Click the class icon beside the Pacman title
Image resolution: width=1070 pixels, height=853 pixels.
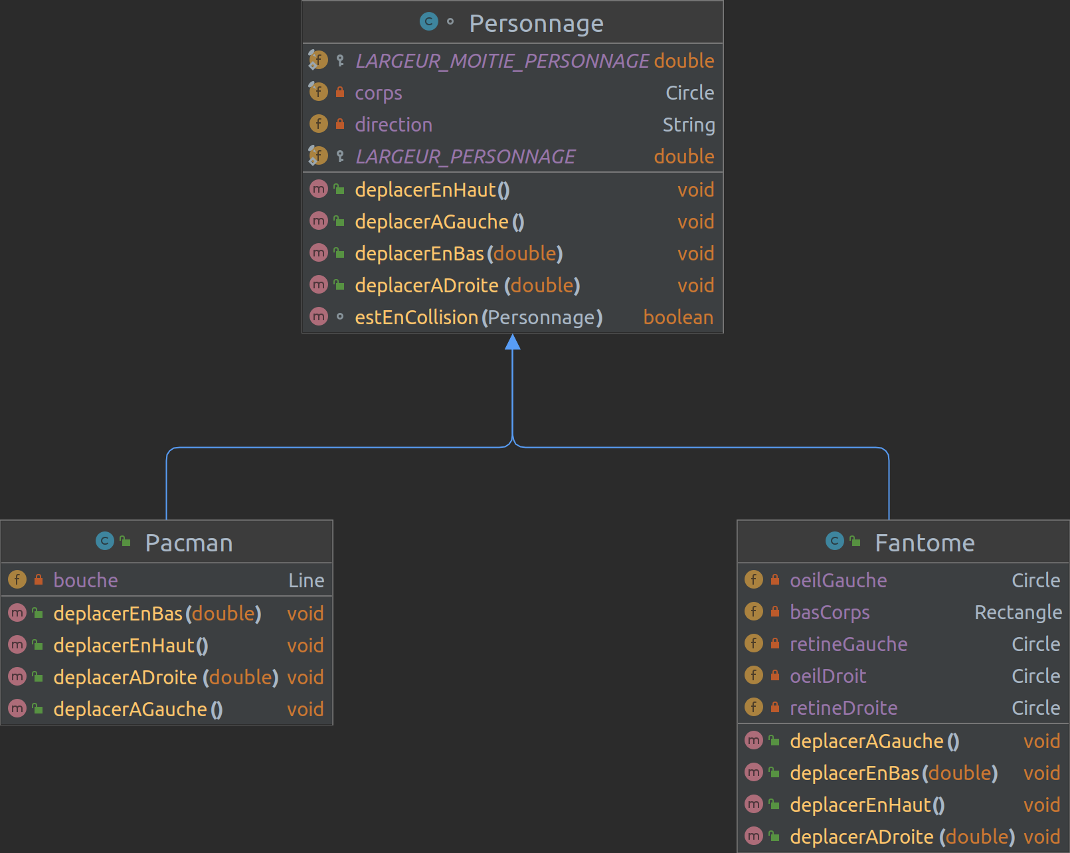pos(105,541)
